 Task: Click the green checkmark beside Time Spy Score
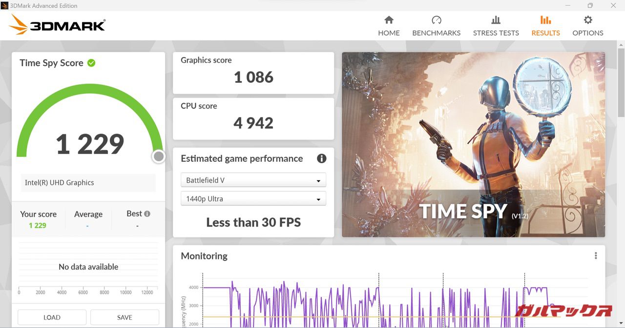(91, 63)
